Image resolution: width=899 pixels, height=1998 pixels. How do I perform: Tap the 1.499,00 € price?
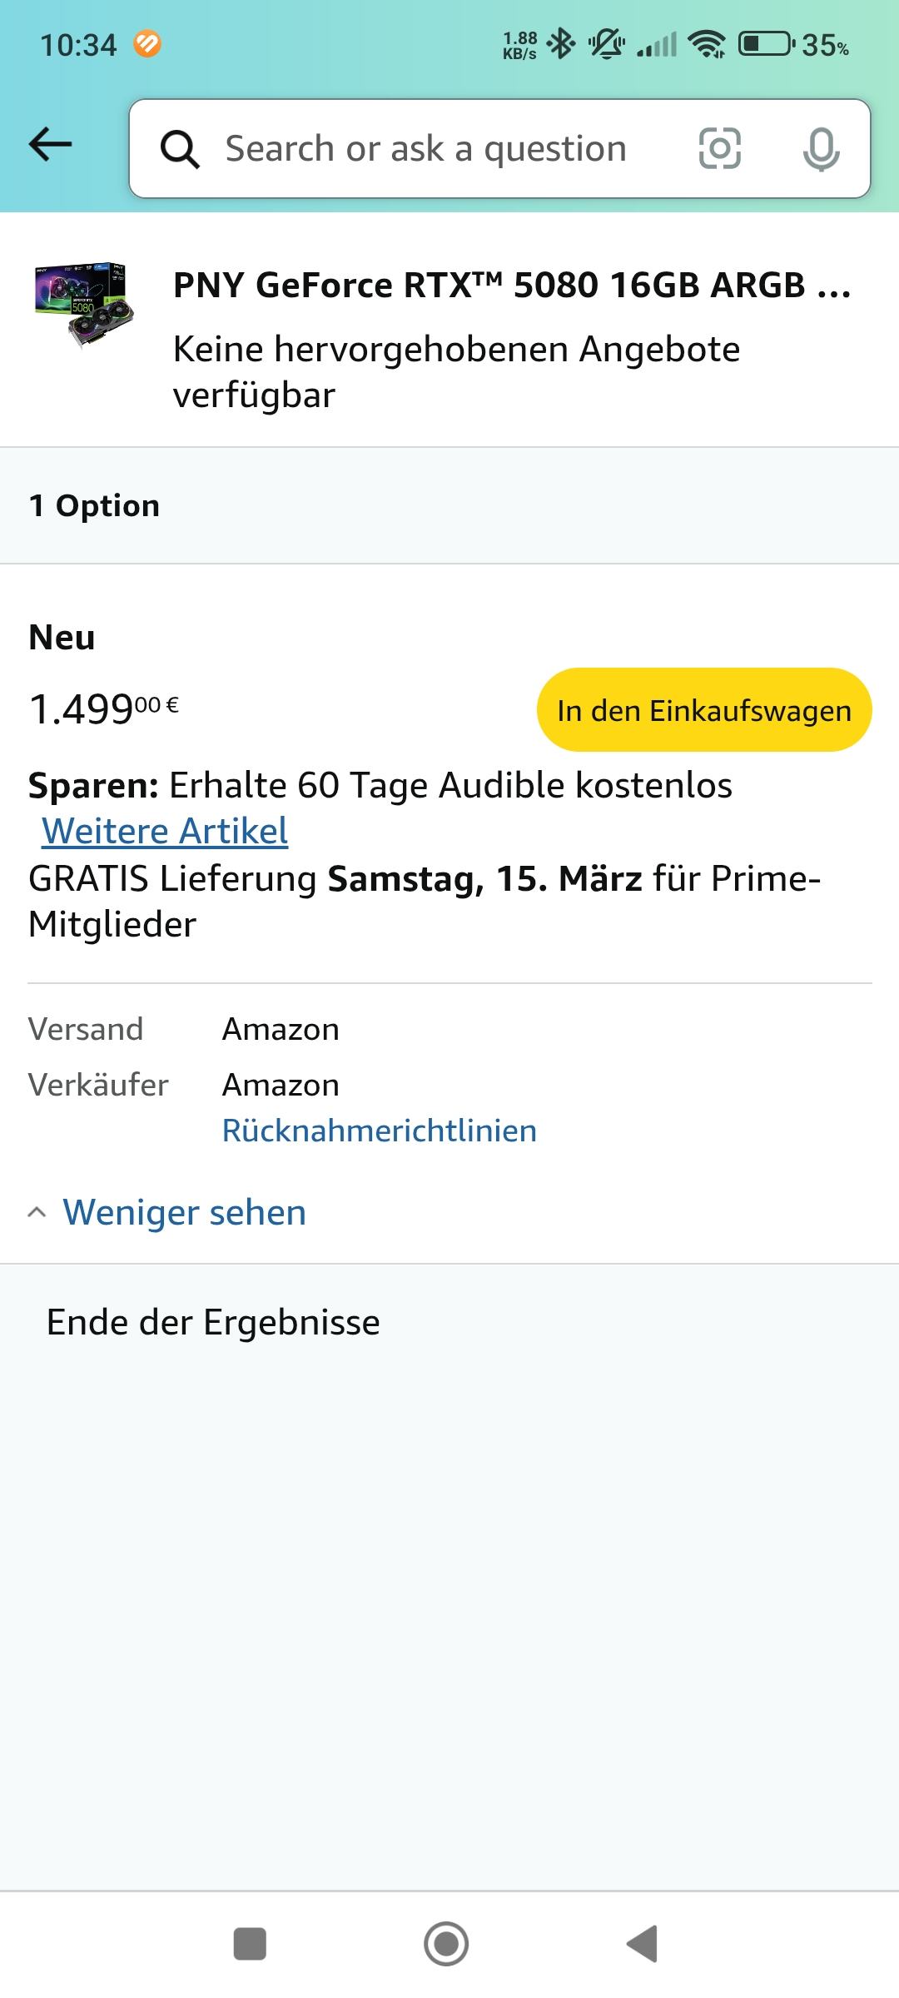(104, 708)
